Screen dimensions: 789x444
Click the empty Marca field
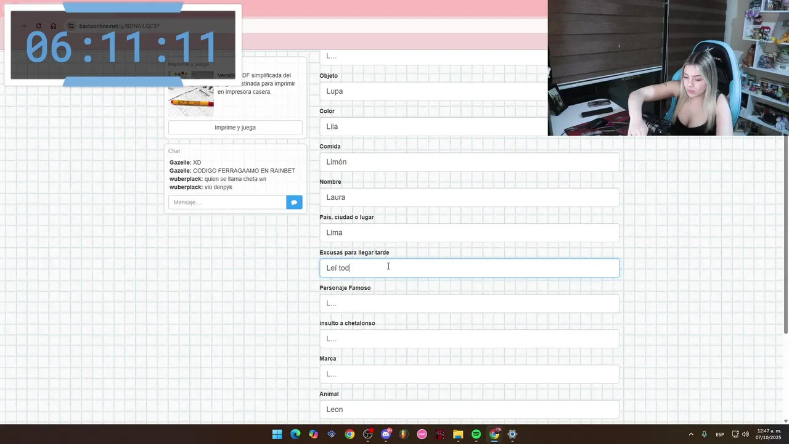[469, 374]
